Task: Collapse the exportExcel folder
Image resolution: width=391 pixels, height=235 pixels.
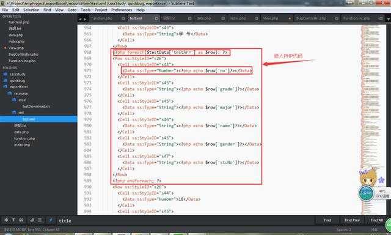Action: tap(19, 87)
